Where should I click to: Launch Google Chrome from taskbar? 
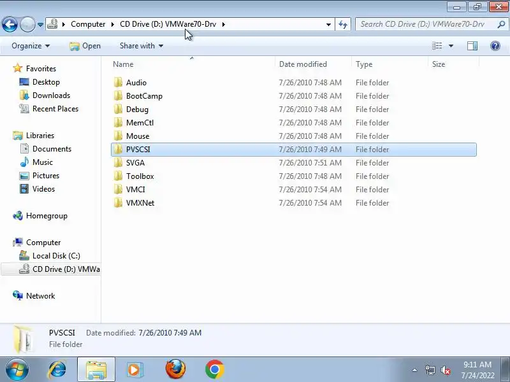pyautogui.click(x=215, y=369)
